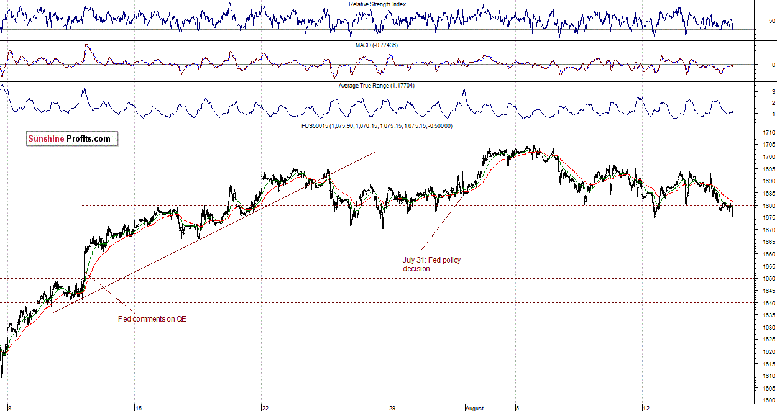The width and height of the screenshot is (777, 411).
Task: Click the 1690 price axis label
Action: tap(768, 181)
